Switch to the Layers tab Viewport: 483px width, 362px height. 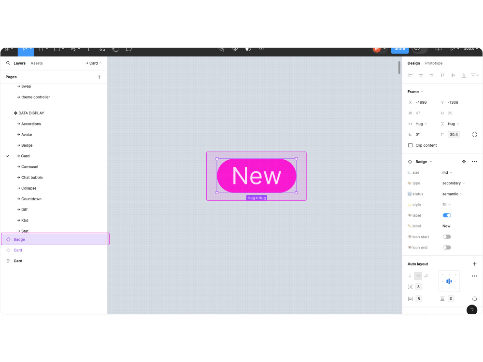(x=19, y=63)
